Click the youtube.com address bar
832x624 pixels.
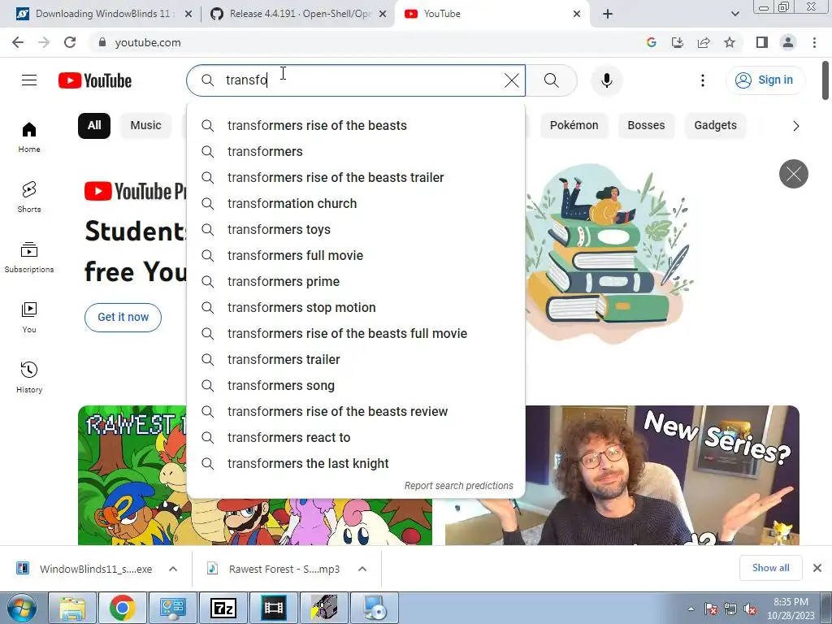click(x=366, y=42)
